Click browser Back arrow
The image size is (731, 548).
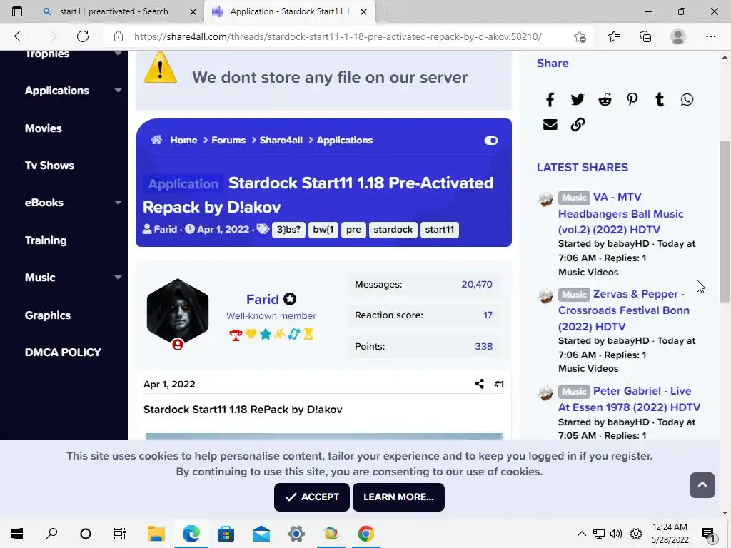[x=20, y=36]
